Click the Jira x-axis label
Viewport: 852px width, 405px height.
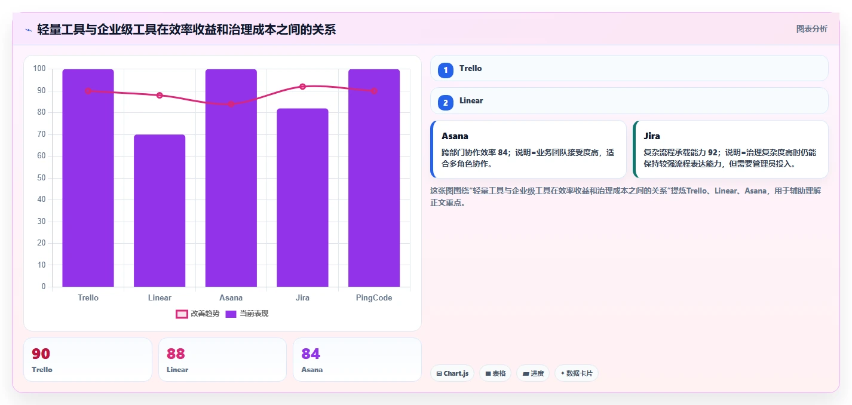coord(302,297)
